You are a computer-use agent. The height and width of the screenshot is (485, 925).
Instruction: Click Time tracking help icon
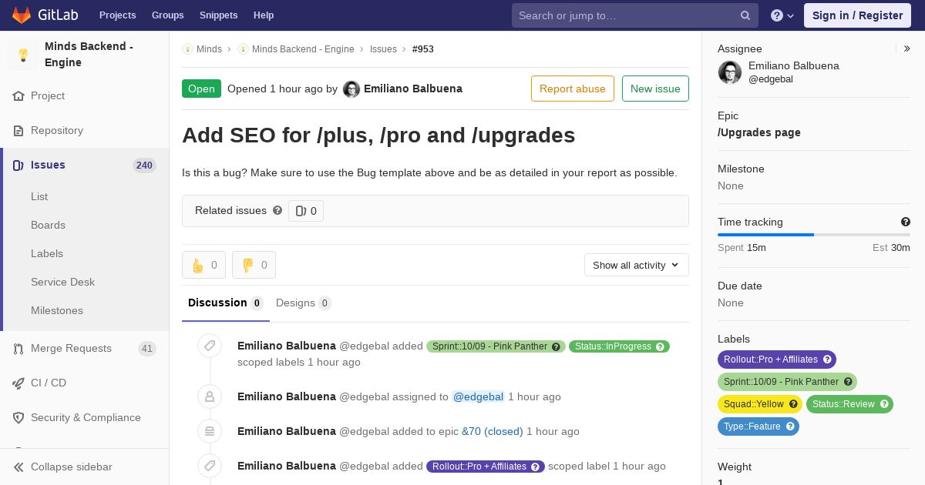906,222
